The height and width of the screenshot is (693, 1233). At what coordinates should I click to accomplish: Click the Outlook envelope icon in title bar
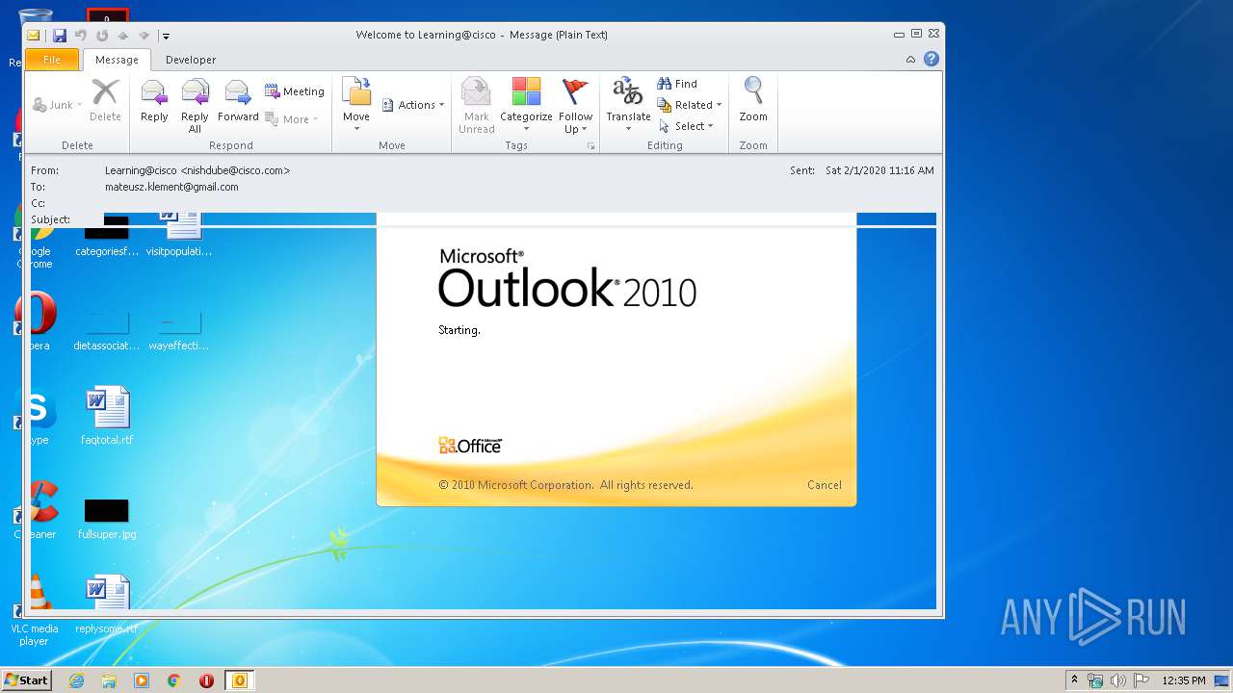pyautogui.click(x=34, y=36)
